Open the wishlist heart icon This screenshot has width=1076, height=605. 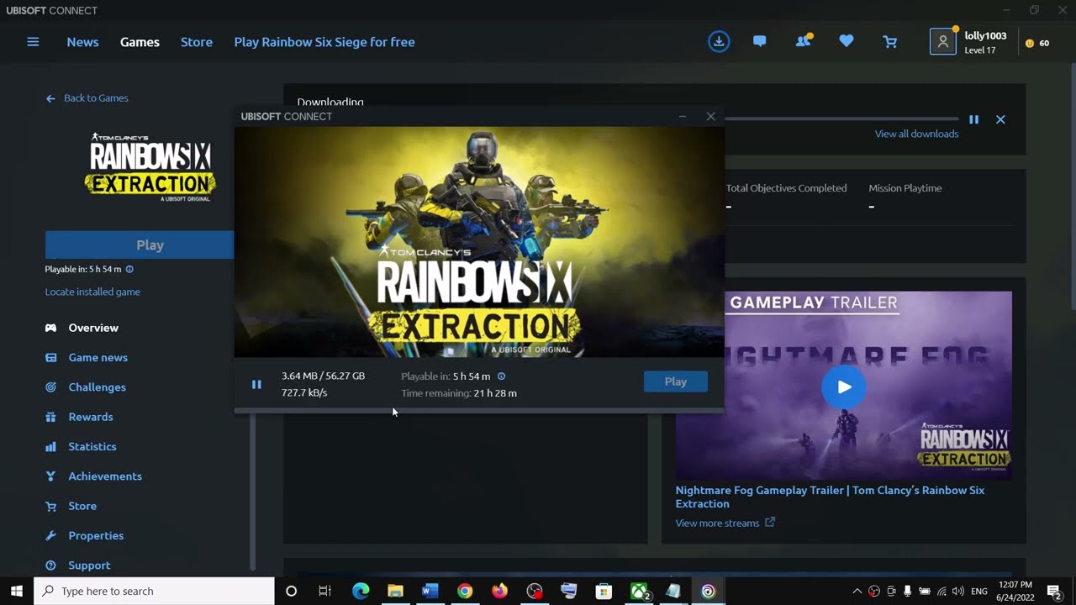[847, 41]
